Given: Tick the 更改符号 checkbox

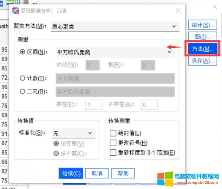Looking at the screenshot, I should [113, 143].
